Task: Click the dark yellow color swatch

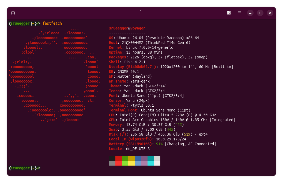Action: coord(131,158)
